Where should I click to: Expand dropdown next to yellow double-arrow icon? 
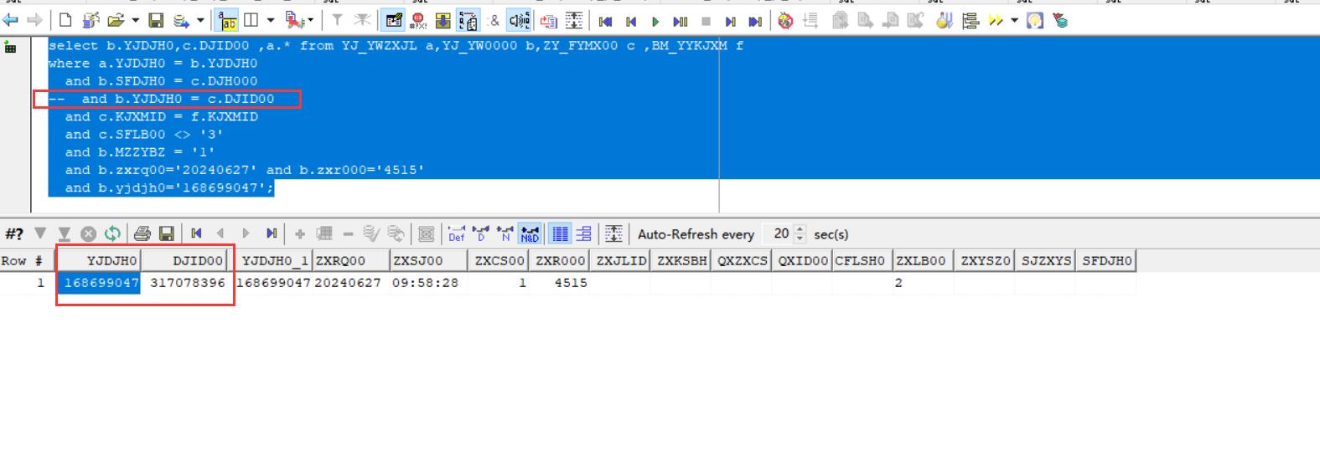1014,21
